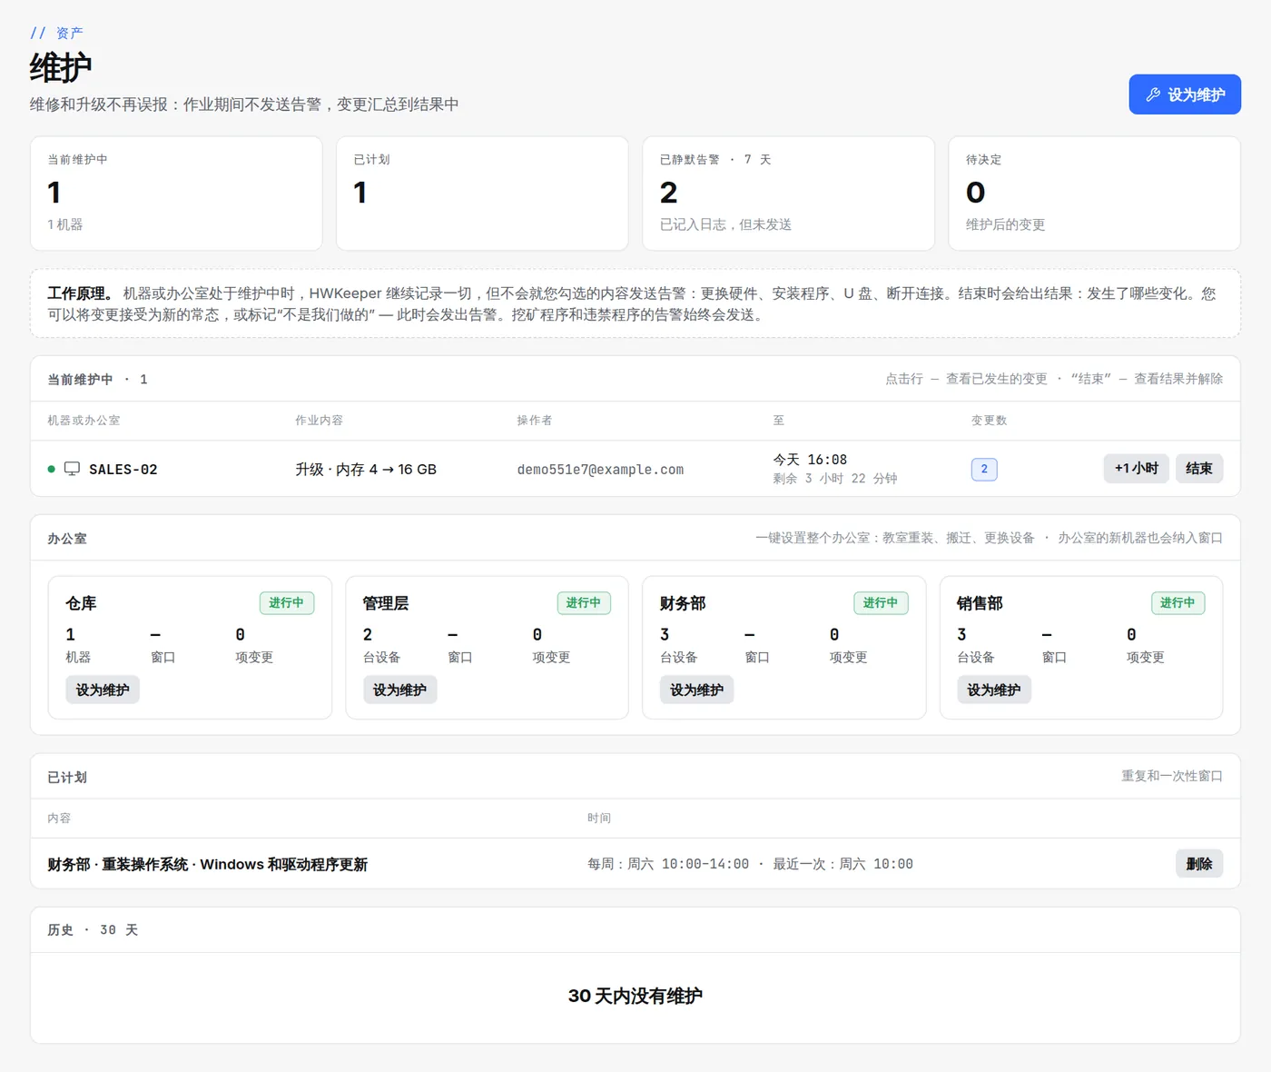This screenshot has width=1271, height=1072.
Task: Click the 剩余 3 小时 22 分钟 countdown
Action: (834, 479)
